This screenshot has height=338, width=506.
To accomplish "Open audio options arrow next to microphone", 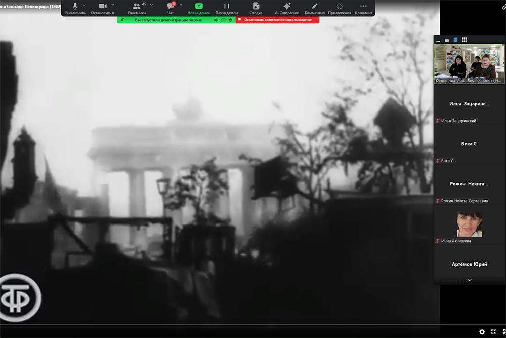I will click(84, 5).
